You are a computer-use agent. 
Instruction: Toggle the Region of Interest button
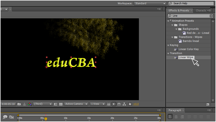[x=56, y=104]
